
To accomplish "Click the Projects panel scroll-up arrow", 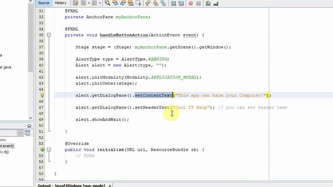I will [30, 1].
